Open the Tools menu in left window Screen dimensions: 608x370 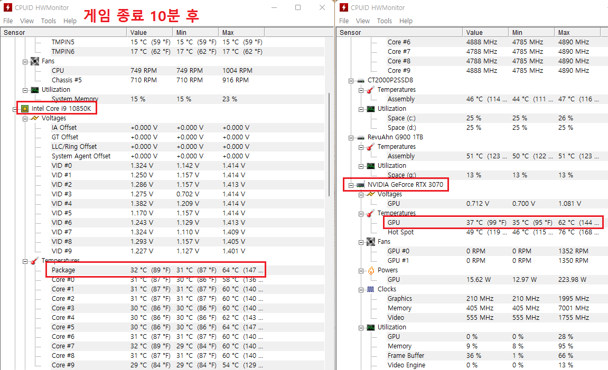pyautogui.click(x=49, y=21)
